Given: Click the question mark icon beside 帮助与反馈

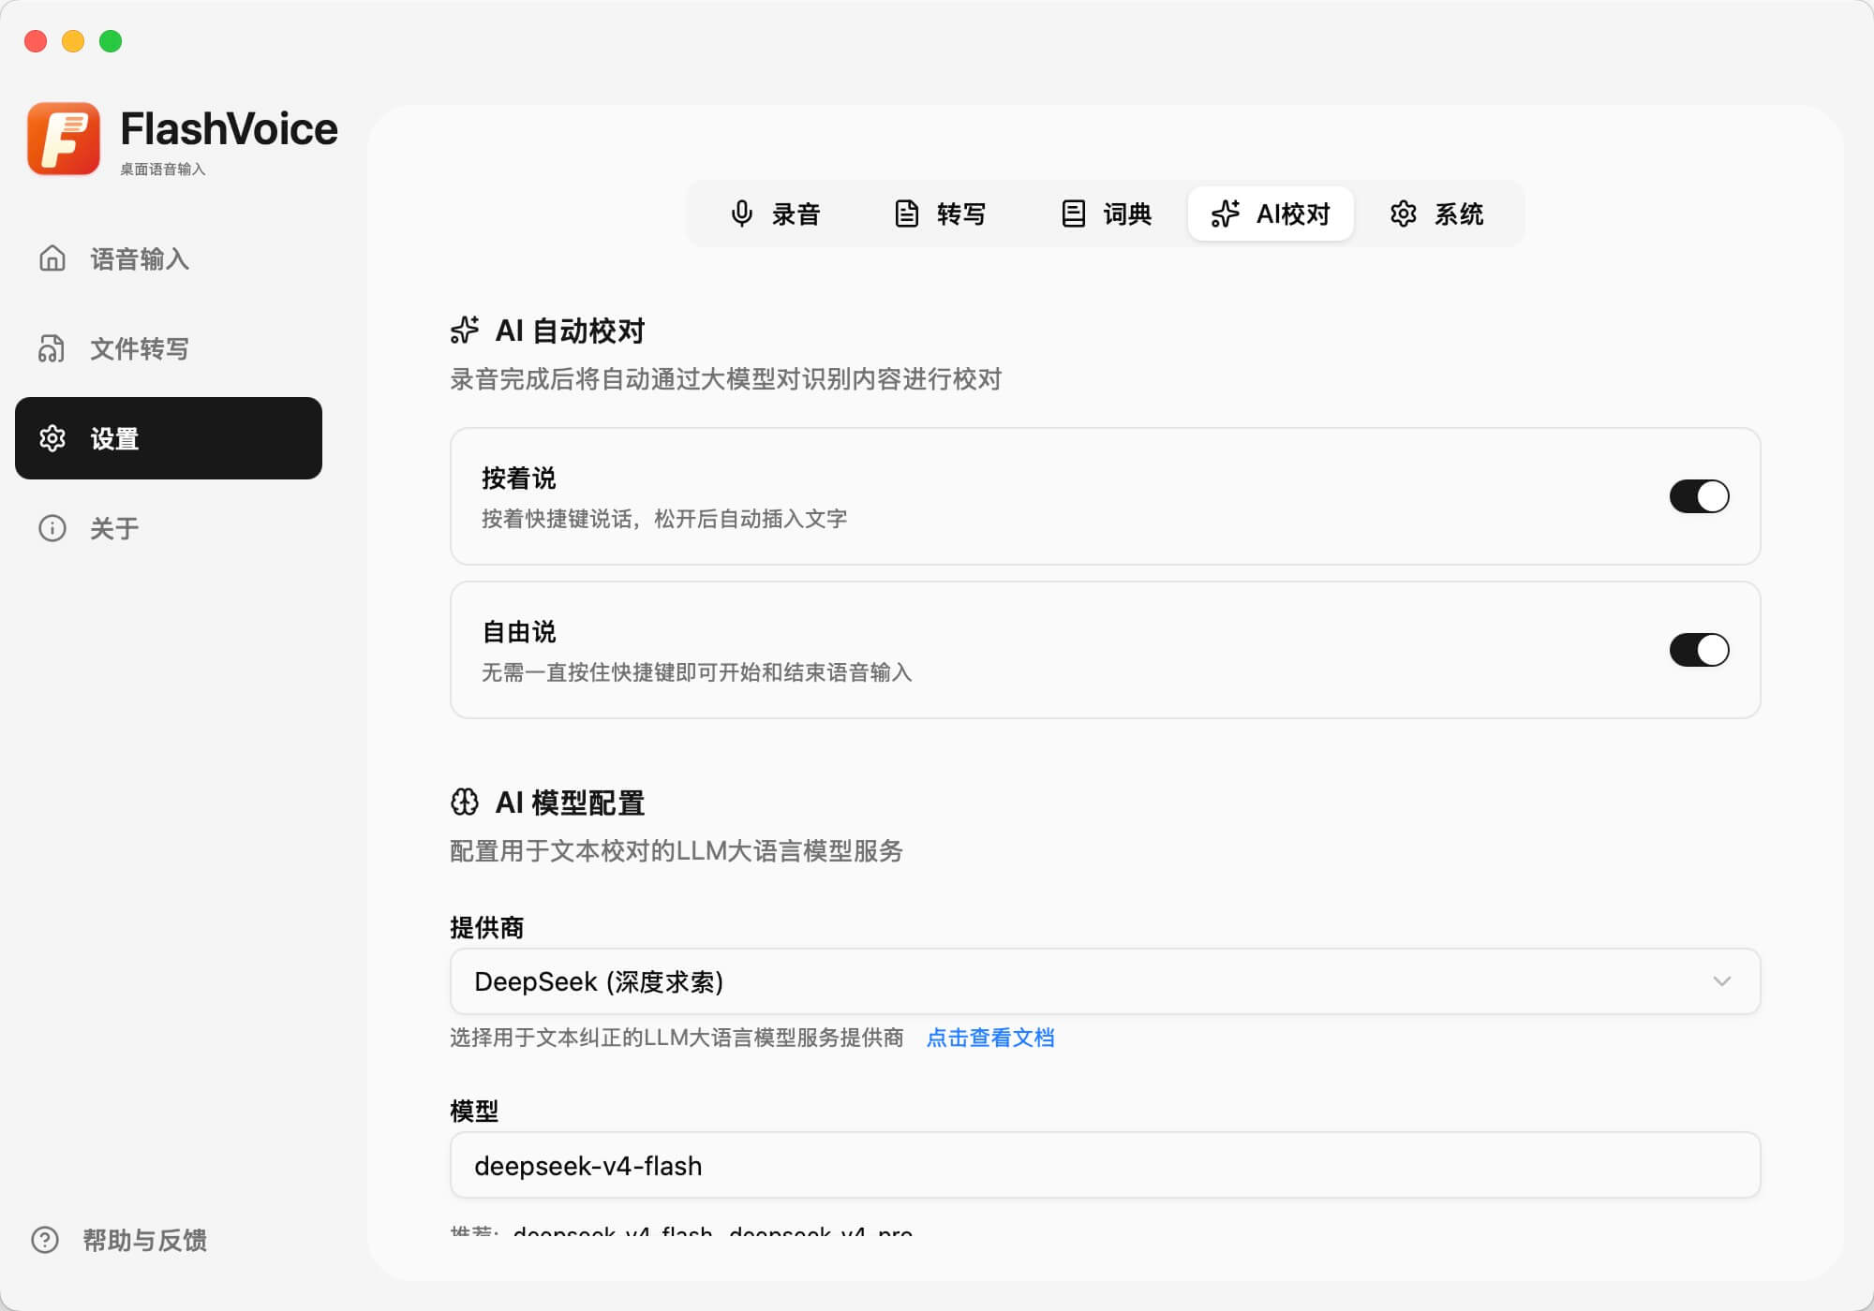Looking at the screenshot, I should [45, 1240].
